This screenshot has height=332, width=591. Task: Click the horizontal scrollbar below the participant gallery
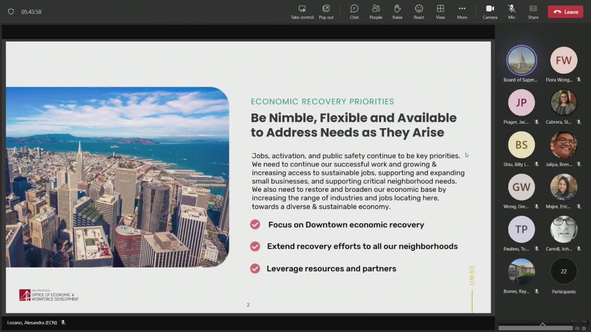[536, 328]
